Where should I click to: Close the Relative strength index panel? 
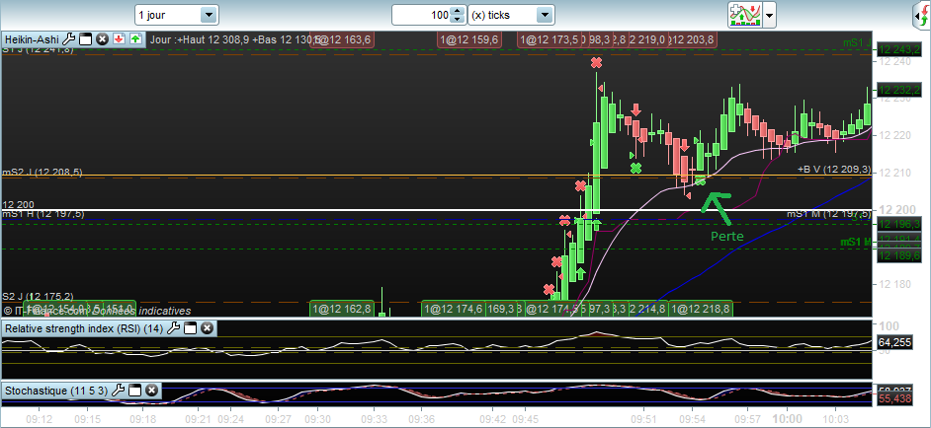click(207, 327)
